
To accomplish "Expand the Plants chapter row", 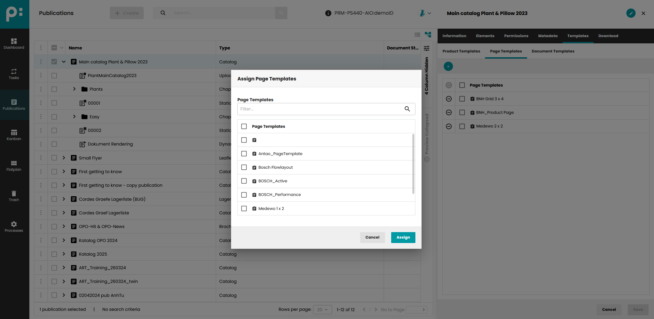I will [x=74, y=89].
